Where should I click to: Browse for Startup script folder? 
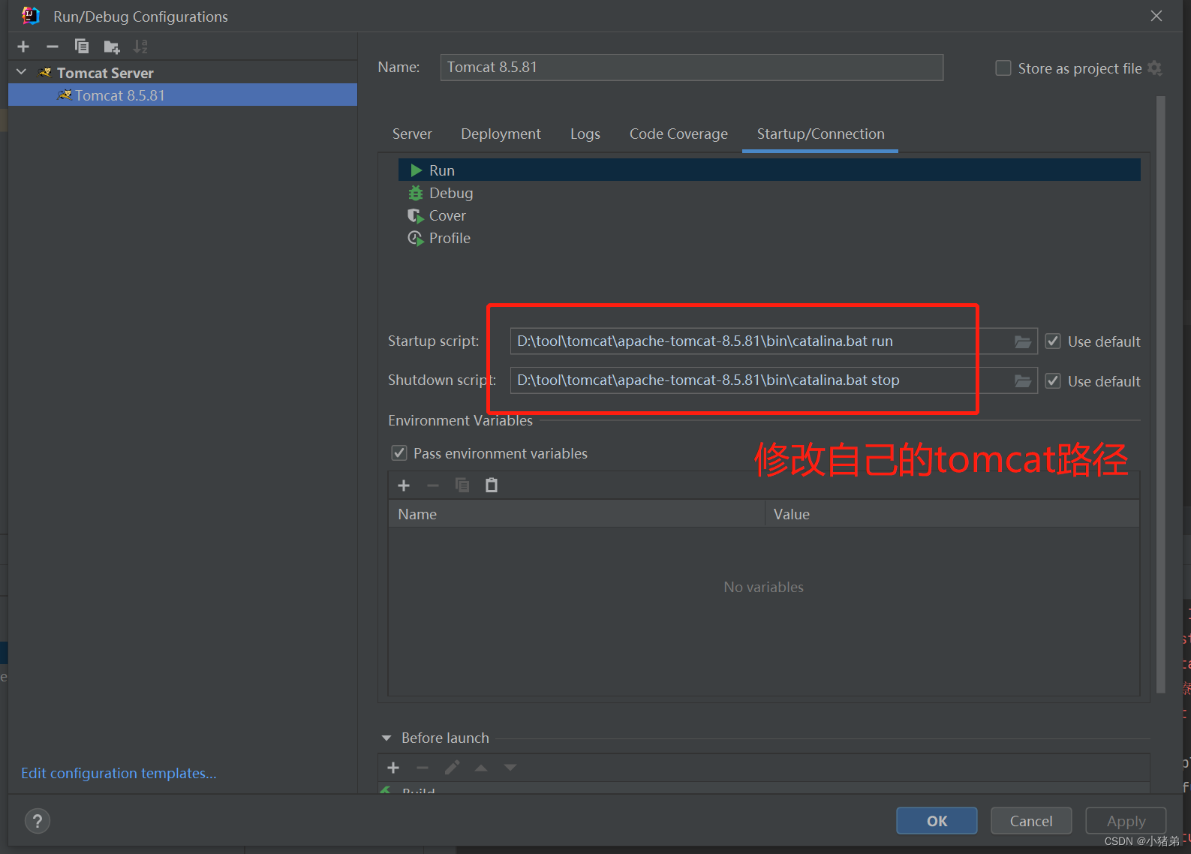coord(1023,341)
